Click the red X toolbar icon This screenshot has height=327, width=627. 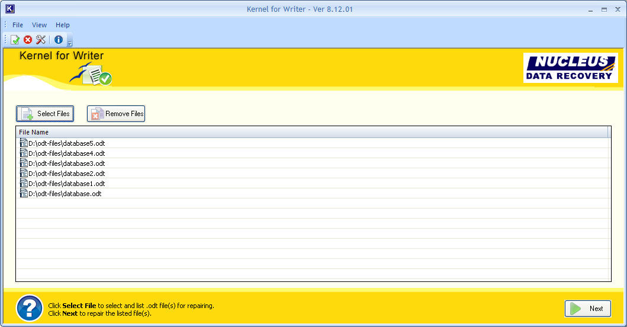(28, 40)
